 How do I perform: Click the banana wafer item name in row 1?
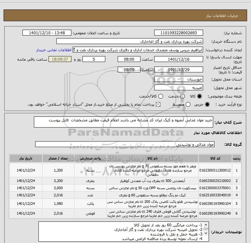click(x=153, y=171)
